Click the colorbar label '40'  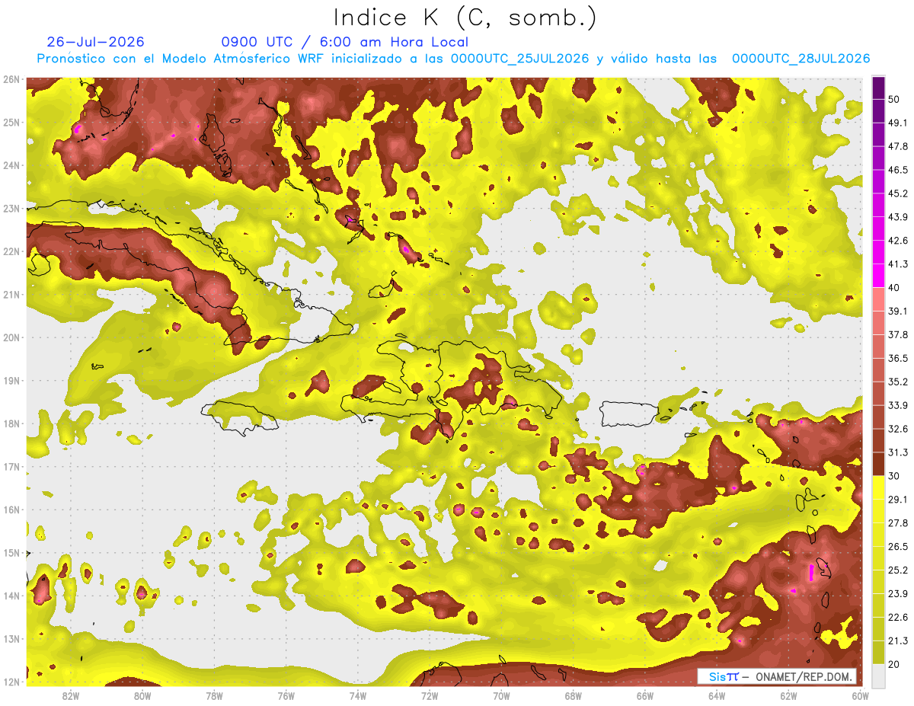pos(895,287)
